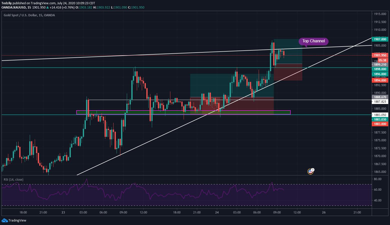This screenshot has width=390, height=225.
Task: Click the 1910.000 price axis tick
Action: [380, 30]
